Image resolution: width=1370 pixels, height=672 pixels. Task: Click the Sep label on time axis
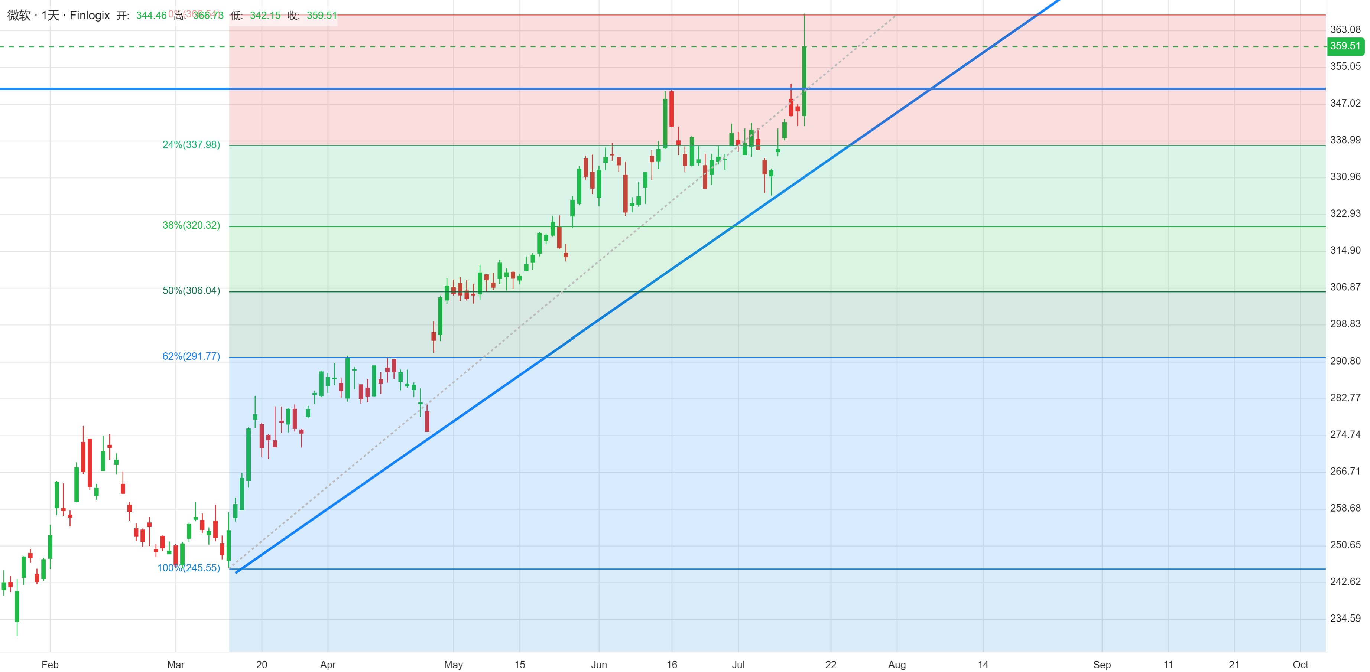[x=1102, y=665]
